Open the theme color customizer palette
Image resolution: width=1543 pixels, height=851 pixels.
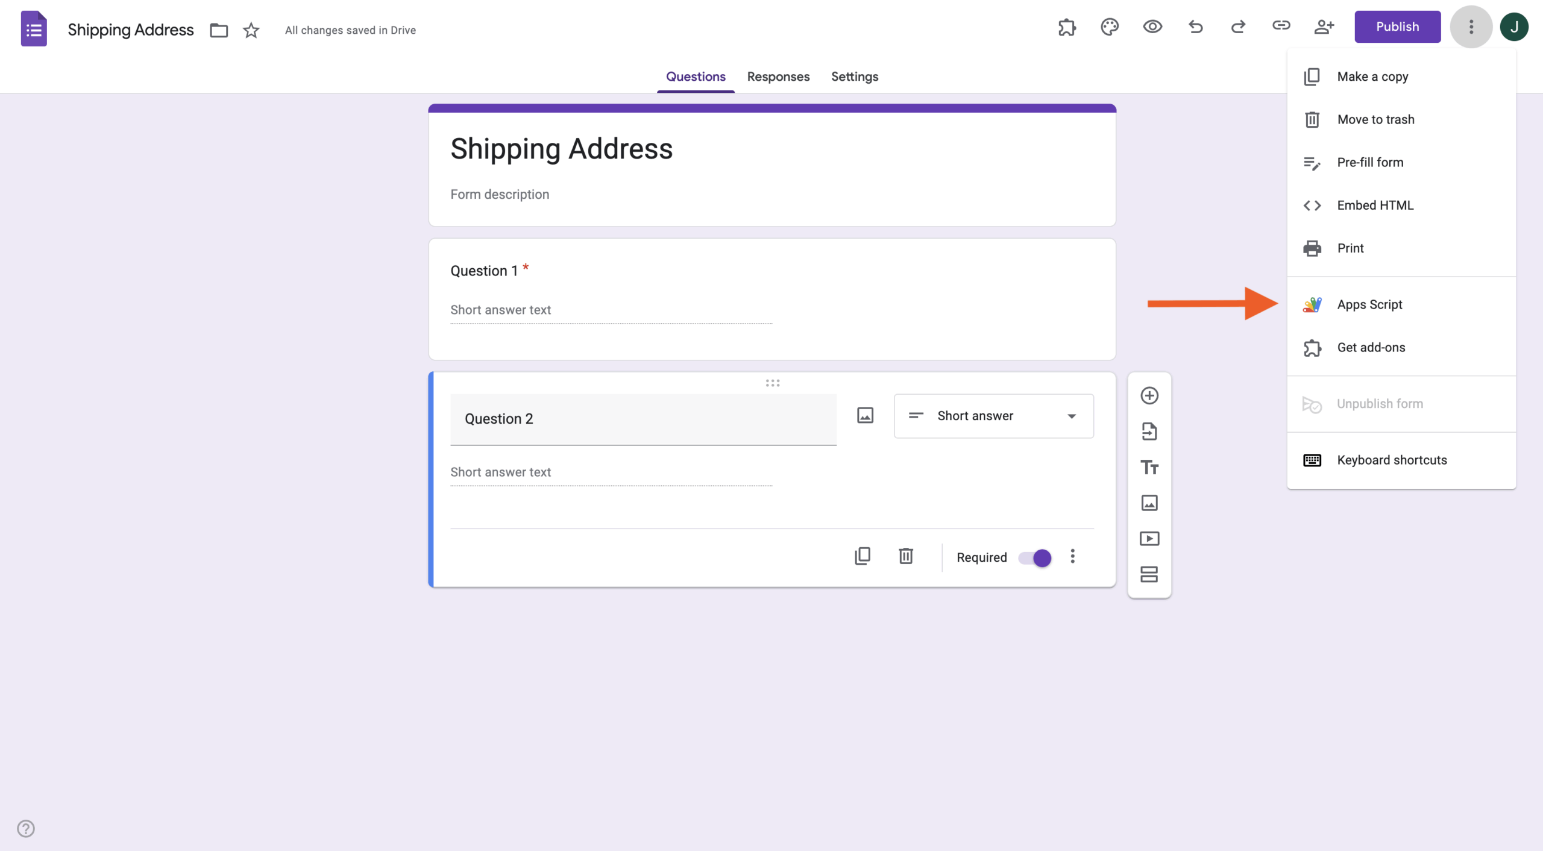coord(1109,27)
